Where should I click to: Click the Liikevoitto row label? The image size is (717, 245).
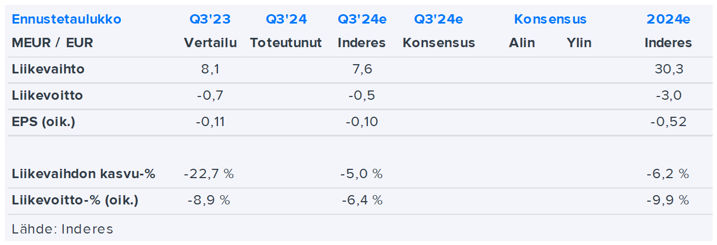(x=48, y=96)
